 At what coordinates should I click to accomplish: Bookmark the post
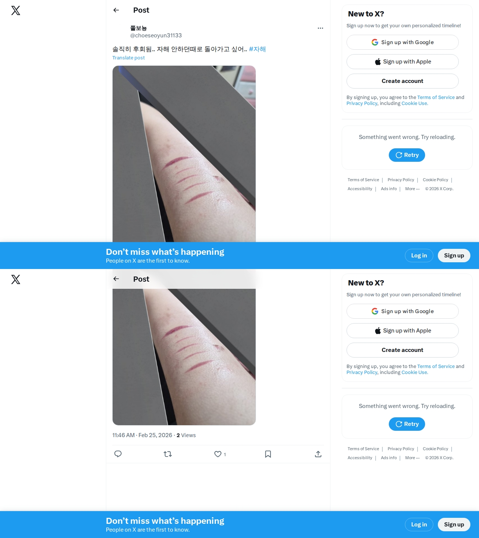pyautogui.click(x=268, y=454)
